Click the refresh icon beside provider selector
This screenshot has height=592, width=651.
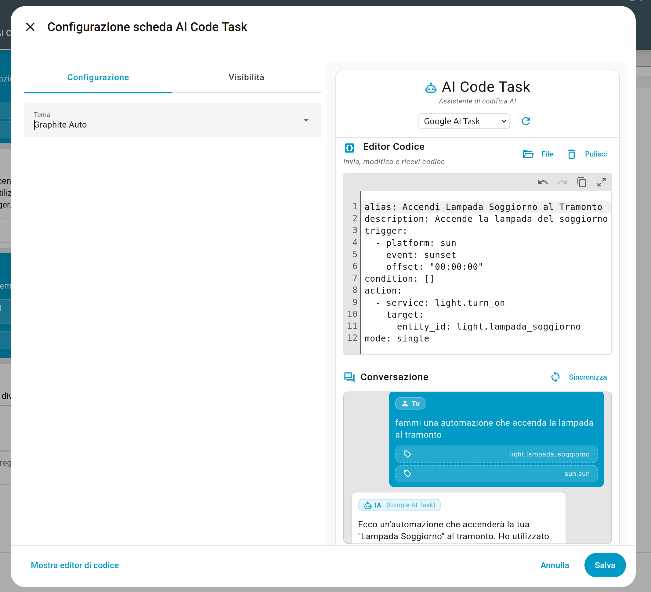point(526,121)
